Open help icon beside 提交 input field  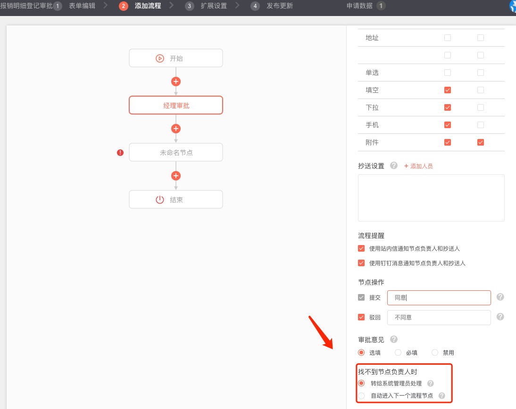(500, 297)
